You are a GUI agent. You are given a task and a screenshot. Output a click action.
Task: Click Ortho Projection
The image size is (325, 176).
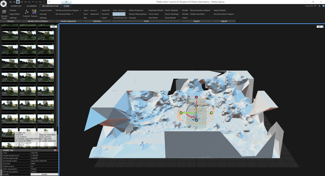click(x=136, y=11)
